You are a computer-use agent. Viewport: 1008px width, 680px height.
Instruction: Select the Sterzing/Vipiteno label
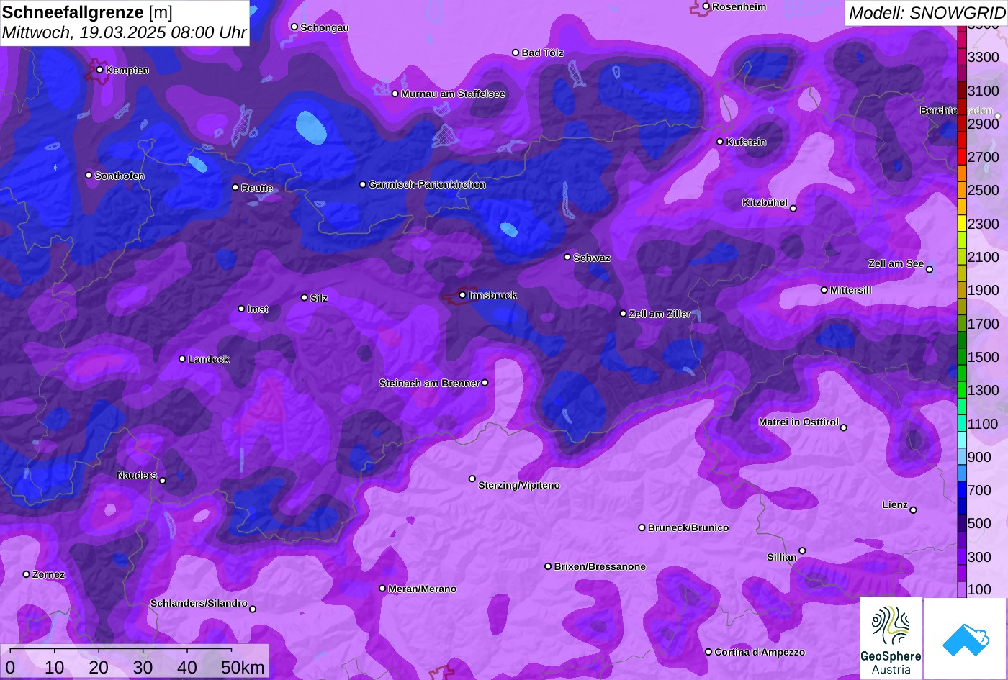519,485
